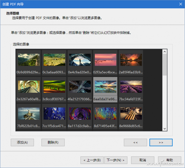Click the filename label 4fa212179366...
The image size is (185, 168).
(80, 99)
